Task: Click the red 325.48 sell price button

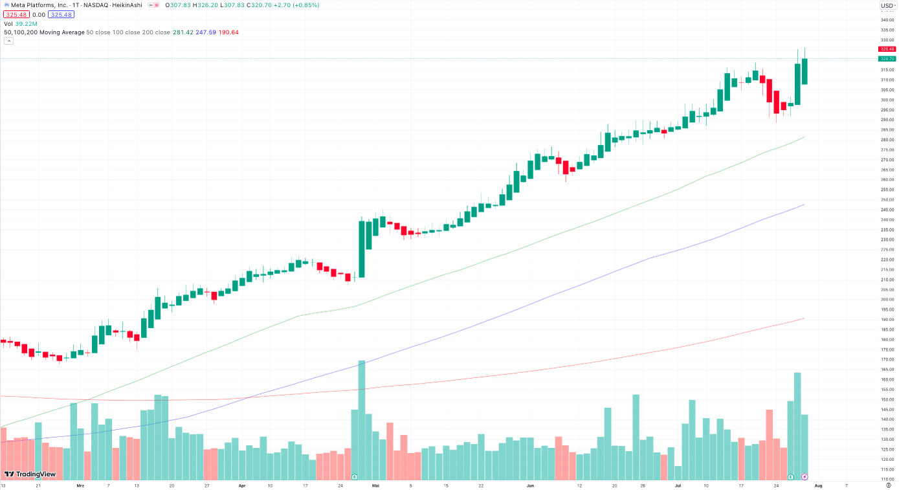Action: [x=15, y=14]
